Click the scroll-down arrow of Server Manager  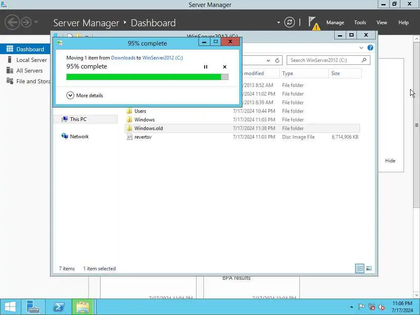[417, 295]
